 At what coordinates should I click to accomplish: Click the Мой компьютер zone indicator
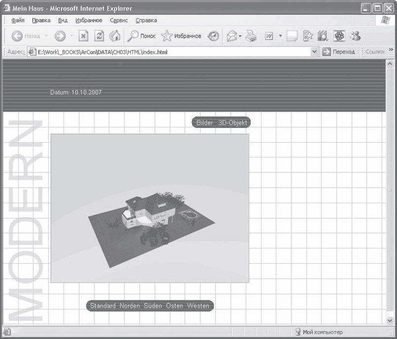(319, 332)
